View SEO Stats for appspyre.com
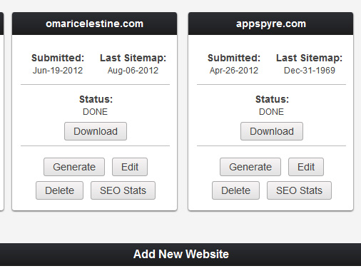Image resolution: width=361 pixels, height=271 pixels. pos(299,190)
